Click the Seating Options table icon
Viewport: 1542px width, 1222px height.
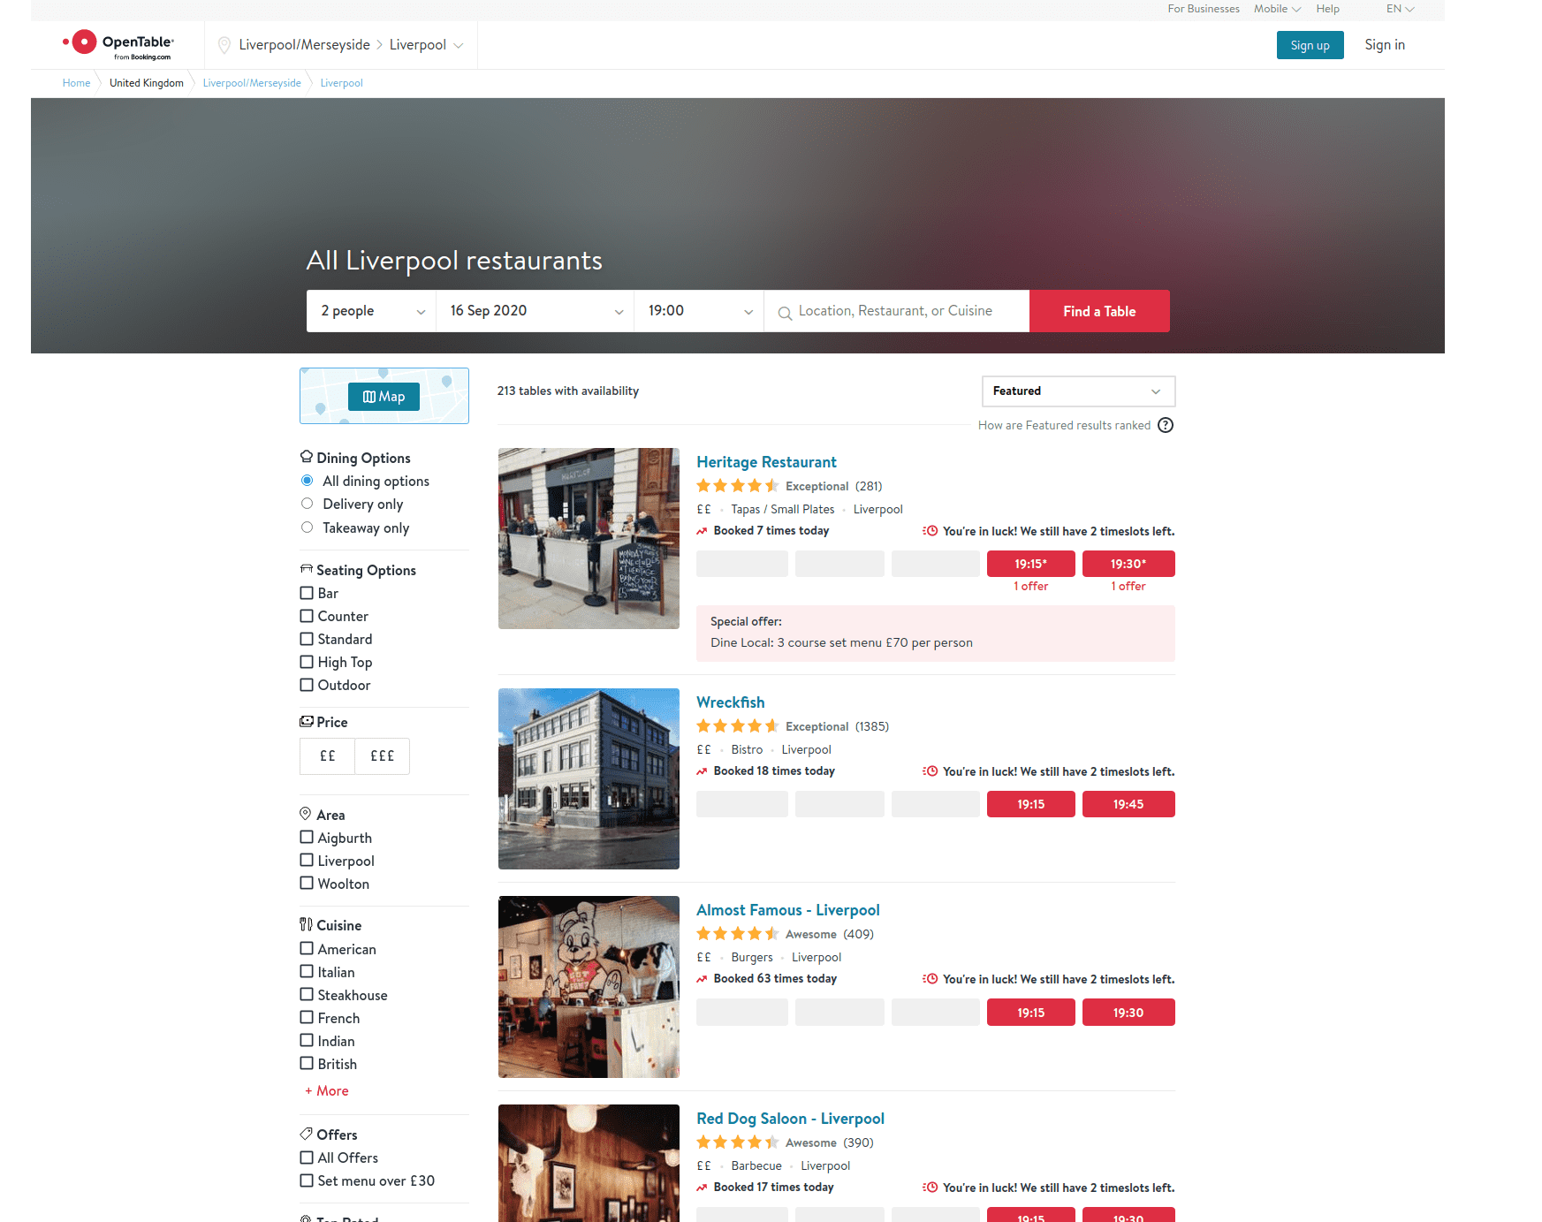[x=307, y=569]
